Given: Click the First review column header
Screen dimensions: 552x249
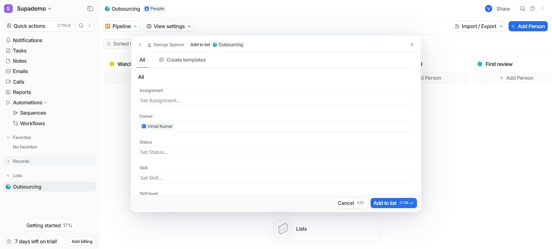Looking at the screenshot, I should tap(499, 64).
